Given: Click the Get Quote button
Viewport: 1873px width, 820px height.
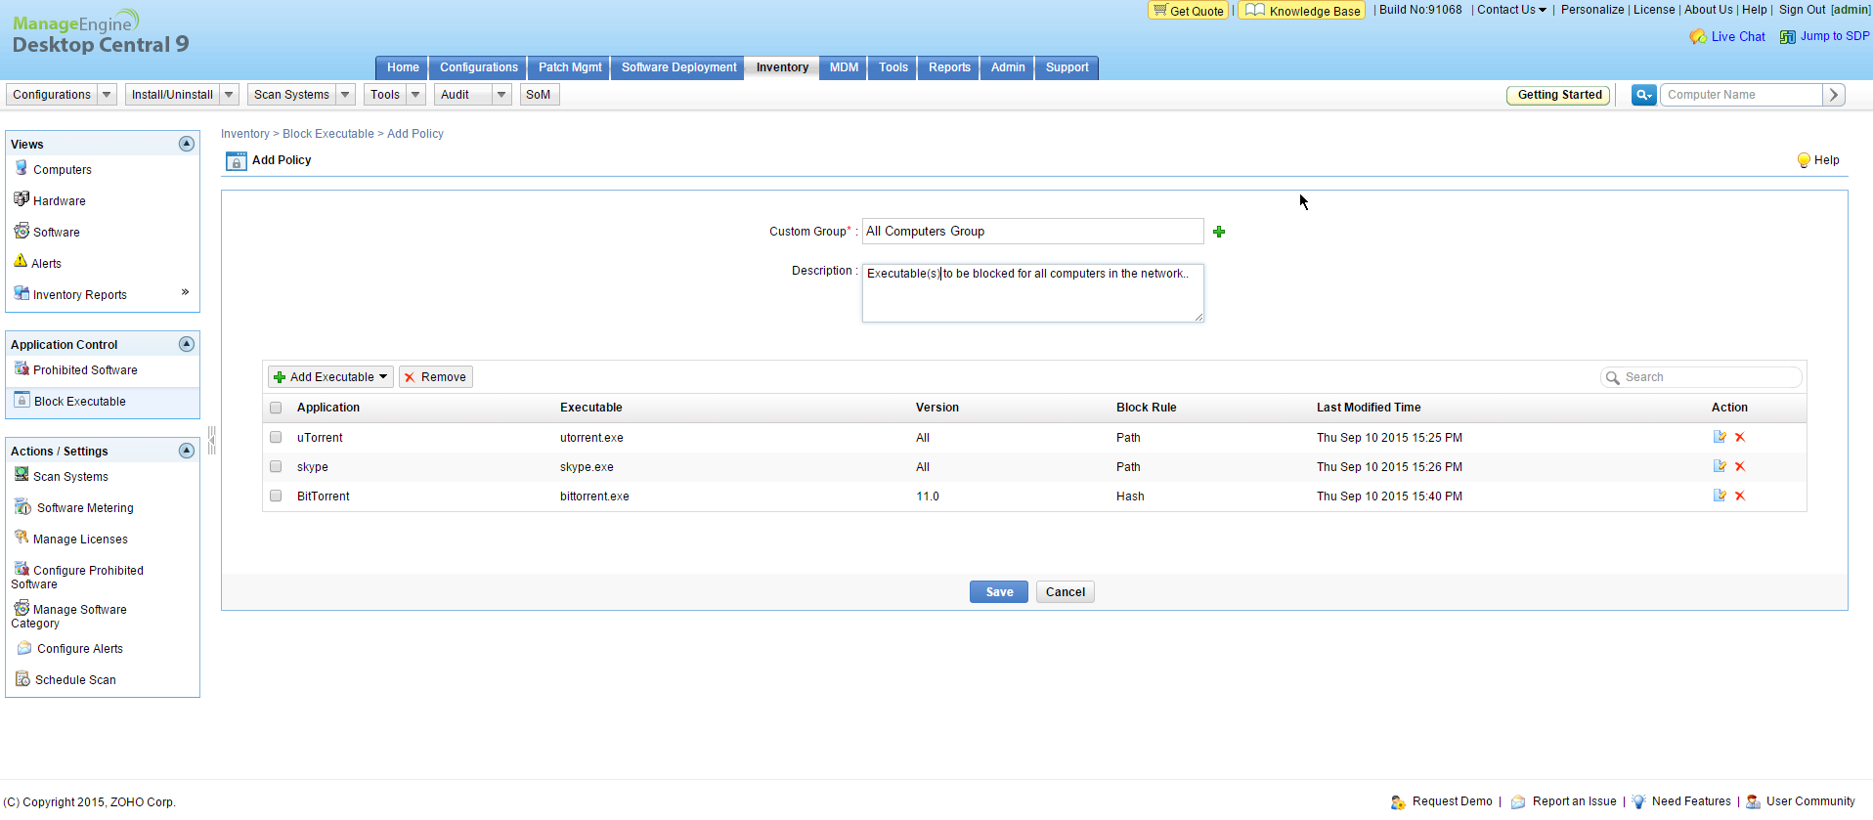Looking at the screenshot, I should pyautogui.click(x=1188, y=11).
